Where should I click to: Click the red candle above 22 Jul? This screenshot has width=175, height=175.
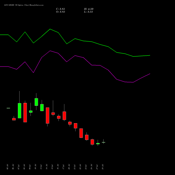click(81, 133)
